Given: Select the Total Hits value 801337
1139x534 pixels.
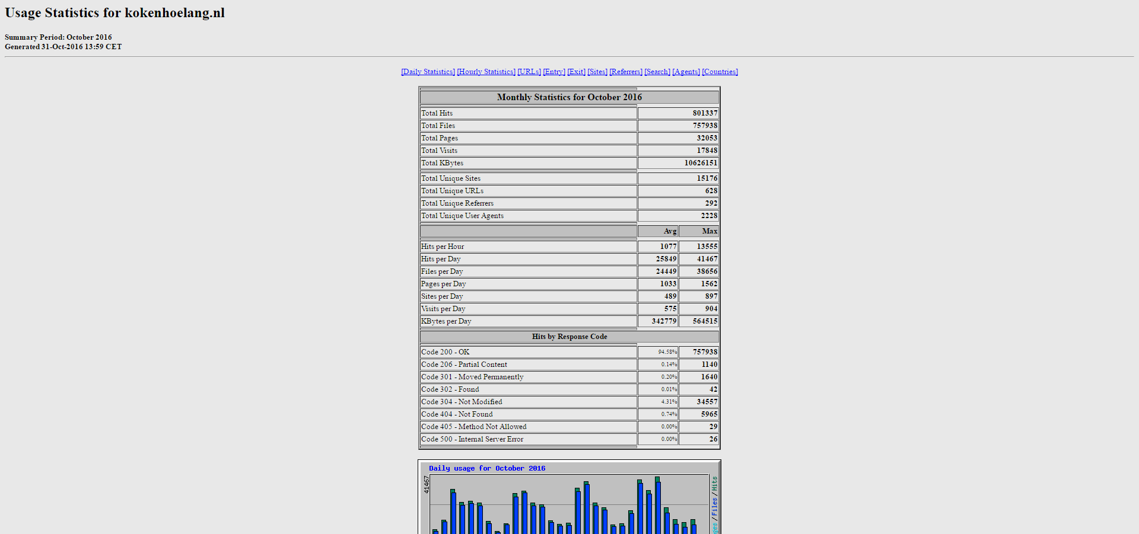Looking at the screenshot, I should pos(705,113).
